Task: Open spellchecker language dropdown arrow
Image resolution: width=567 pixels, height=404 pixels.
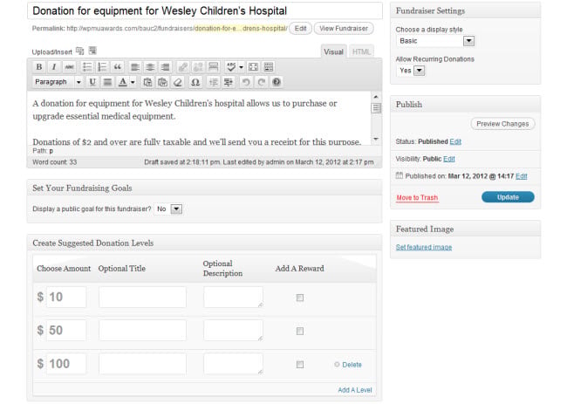Action: point(241,67)
